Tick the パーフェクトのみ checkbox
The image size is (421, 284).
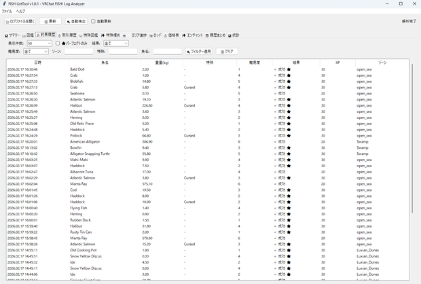pos(58,43)
